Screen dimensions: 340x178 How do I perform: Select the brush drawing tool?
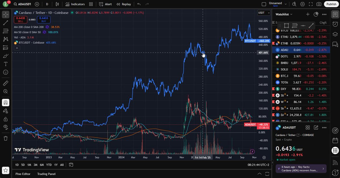pos(5,56)
